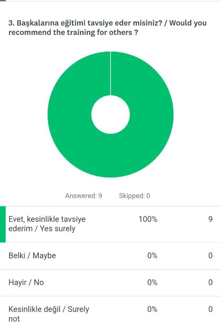Click the white center of the donut chart

[x=111, y=114]
